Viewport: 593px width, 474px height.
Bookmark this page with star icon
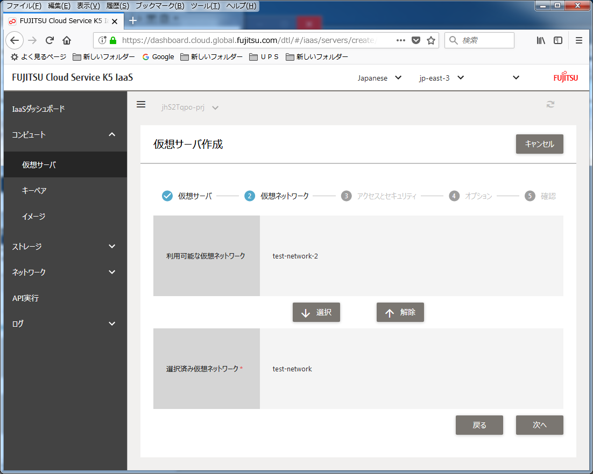click(430, 40)
